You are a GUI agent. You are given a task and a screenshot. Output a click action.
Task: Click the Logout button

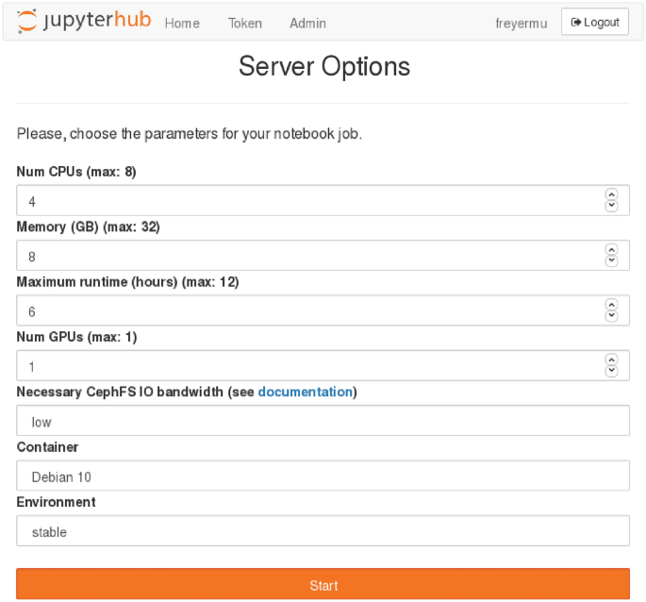pyautogui.click(x=595, y=22)
